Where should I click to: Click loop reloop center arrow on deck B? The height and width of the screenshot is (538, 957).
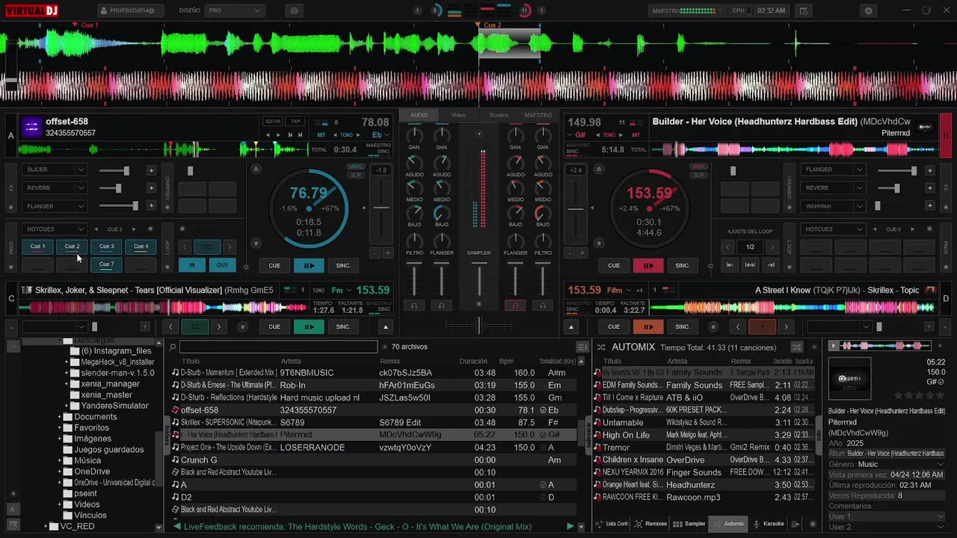coord(750,265)
